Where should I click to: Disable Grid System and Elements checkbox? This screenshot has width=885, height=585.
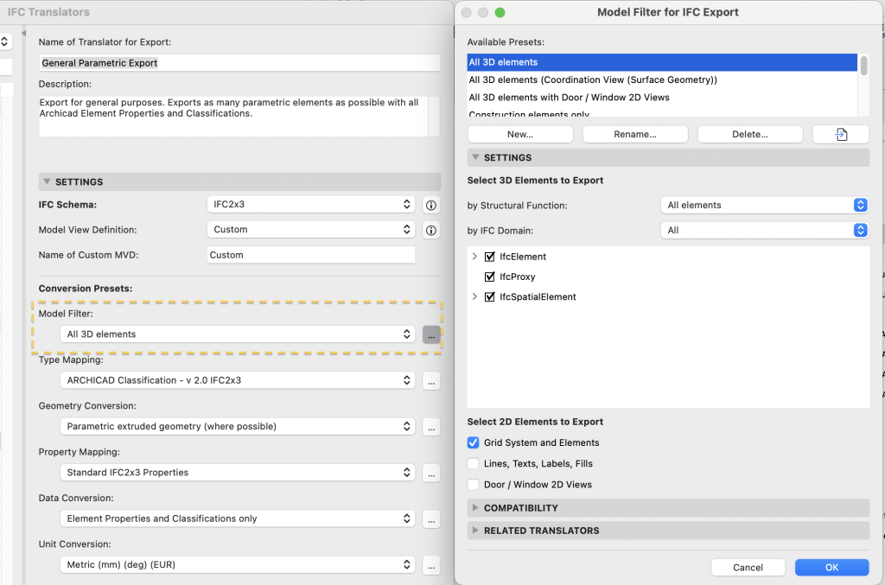coord(473,442)
